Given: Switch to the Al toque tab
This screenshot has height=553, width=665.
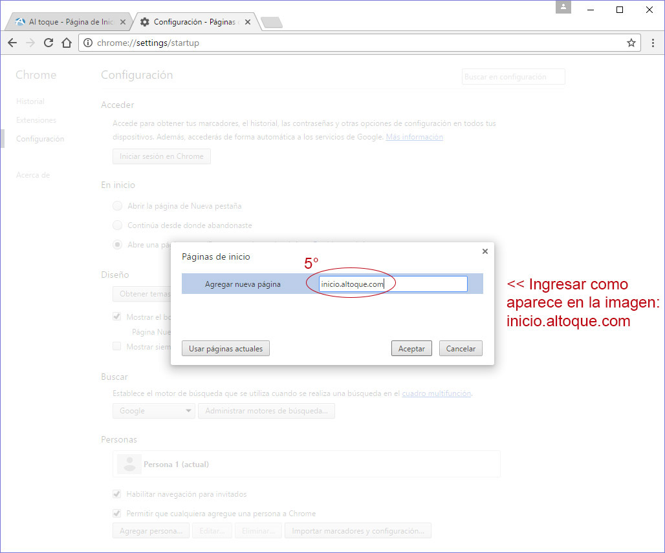Looking at the screenshot, I should pos(68,22).
